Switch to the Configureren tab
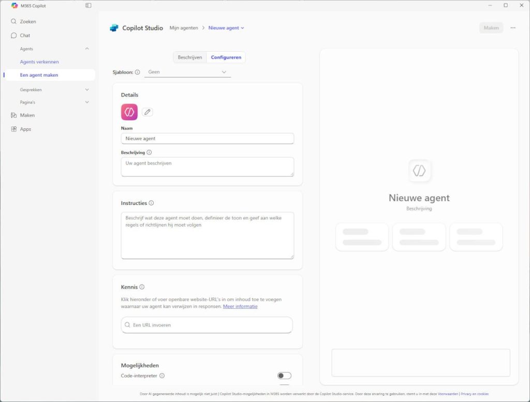This screenshot has height=402, width=530. (x=226, y=57)
